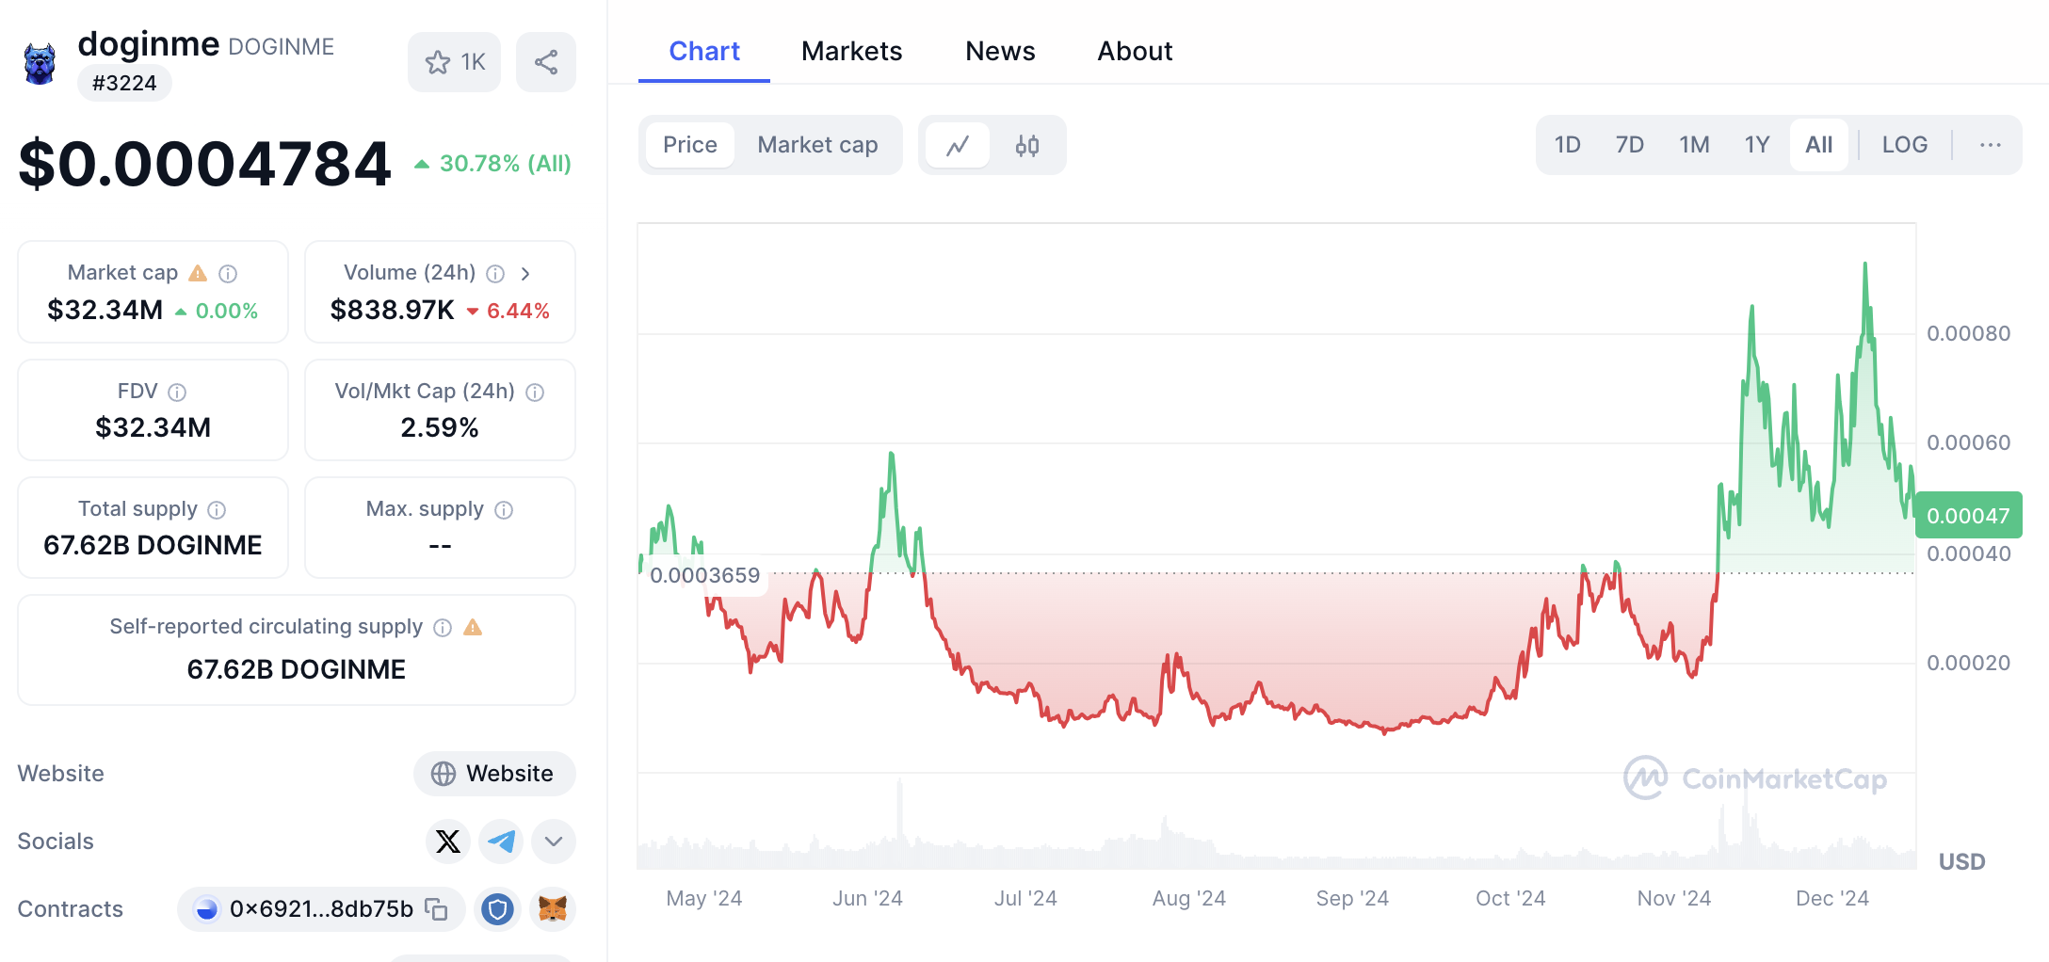Open Max. supply info icon
The height and width of the screenshot is (962, 2049).
point(504,509)
